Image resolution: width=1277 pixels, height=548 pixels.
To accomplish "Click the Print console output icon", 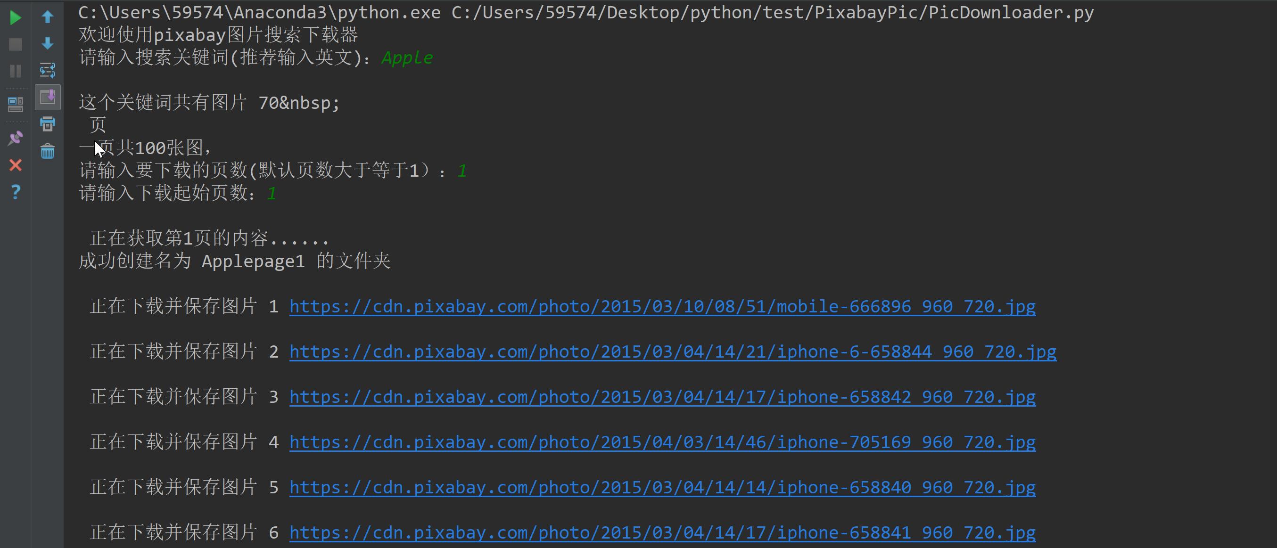I will pyautogui.click(x=48, y=124).
